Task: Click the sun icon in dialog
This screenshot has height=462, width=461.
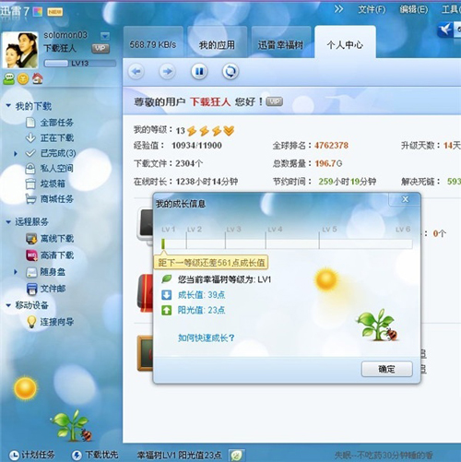Action: click(x=325, y=279)
